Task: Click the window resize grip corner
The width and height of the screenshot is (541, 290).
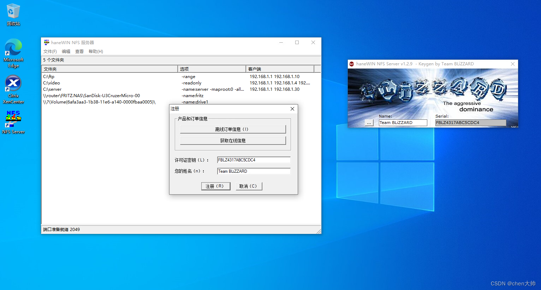Action: pos(319,231)
